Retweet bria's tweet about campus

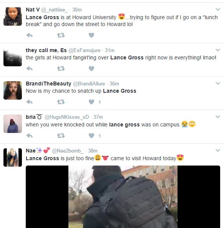pos(61,136)
